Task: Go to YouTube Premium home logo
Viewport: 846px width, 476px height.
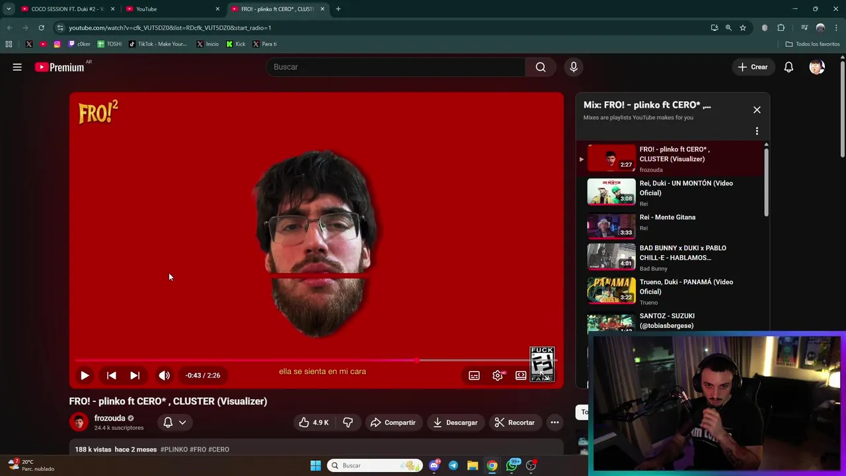Action: [59, 67]
